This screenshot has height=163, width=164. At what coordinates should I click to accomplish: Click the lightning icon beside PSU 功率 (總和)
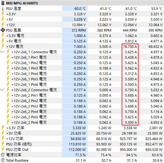tap(3, 144)
